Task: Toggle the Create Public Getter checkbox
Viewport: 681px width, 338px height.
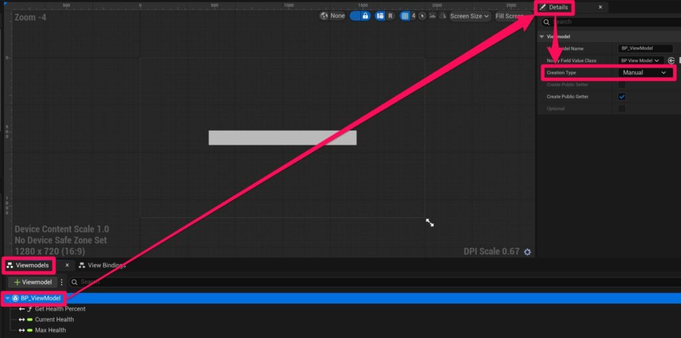Action: tap(622, 97)
